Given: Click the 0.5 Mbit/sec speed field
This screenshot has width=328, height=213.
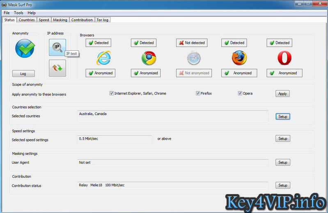Looking at the screenshot, I should pos(115,139).
